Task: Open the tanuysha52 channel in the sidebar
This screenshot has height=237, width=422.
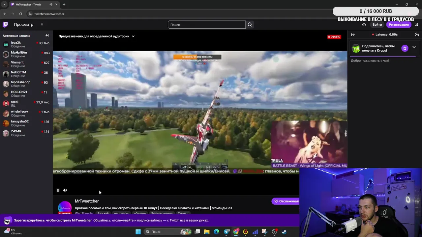Action: (26, 123)
